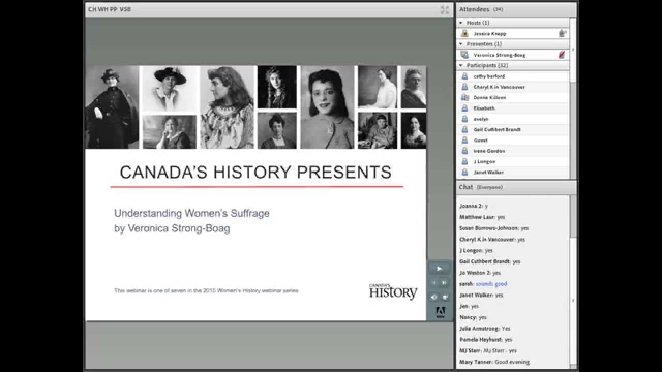Play the presentation with the play button
The image size is (662, 372).
(440, 269)
